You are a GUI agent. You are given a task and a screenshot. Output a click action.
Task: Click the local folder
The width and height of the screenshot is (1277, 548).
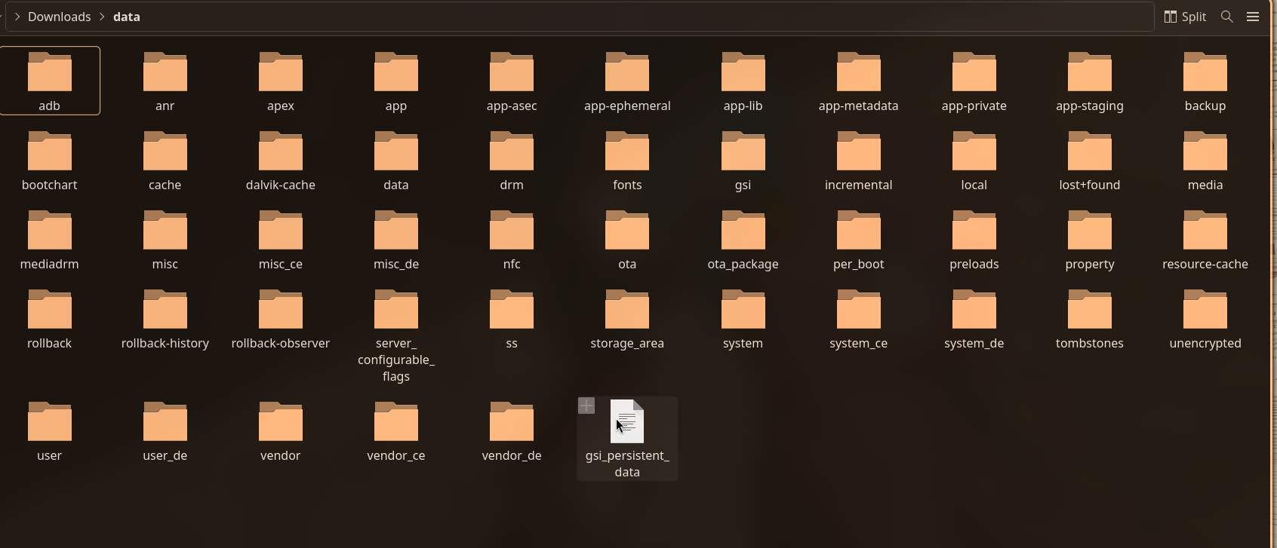[x=974, y=160]
